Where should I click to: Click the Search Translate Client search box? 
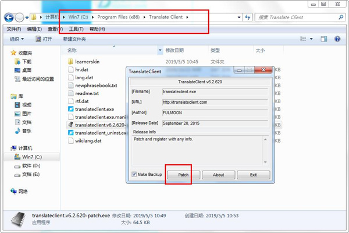(302, 17)
